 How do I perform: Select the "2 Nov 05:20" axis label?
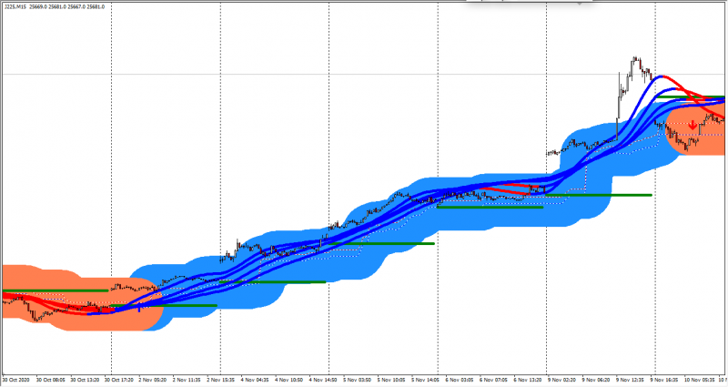[153, 380]
